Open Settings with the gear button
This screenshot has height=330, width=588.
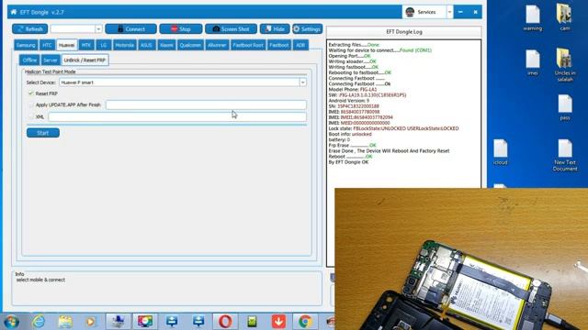[307, 28]
